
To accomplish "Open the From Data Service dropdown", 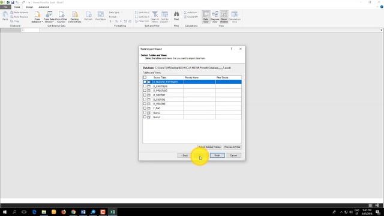I will click(49, 17).
